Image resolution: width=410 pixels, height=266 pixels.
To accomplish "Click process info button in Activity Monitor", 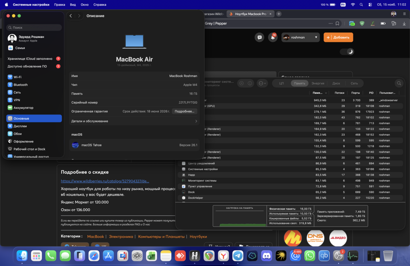I will pyautogui.click(x=250, y=83).
